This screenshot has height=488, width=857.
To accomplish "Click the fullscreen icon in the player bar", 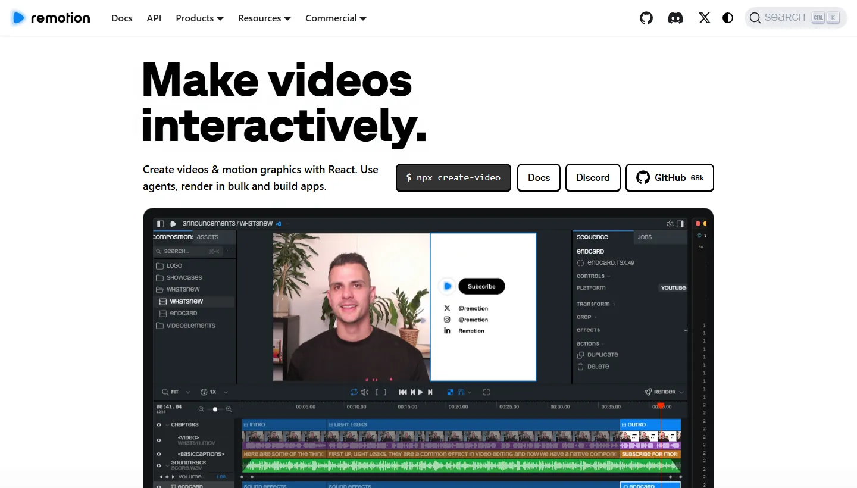I will tap(486, 392).
